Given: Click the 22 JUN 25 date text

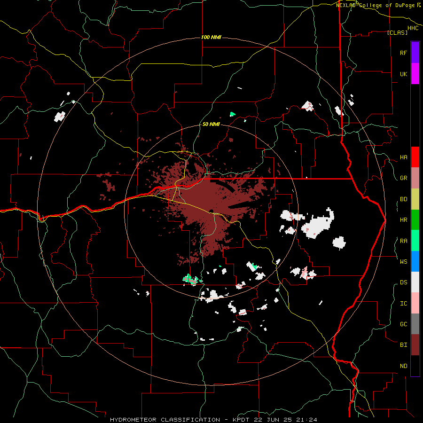Looking at the screenshot, I should click(x=274, y=420).
